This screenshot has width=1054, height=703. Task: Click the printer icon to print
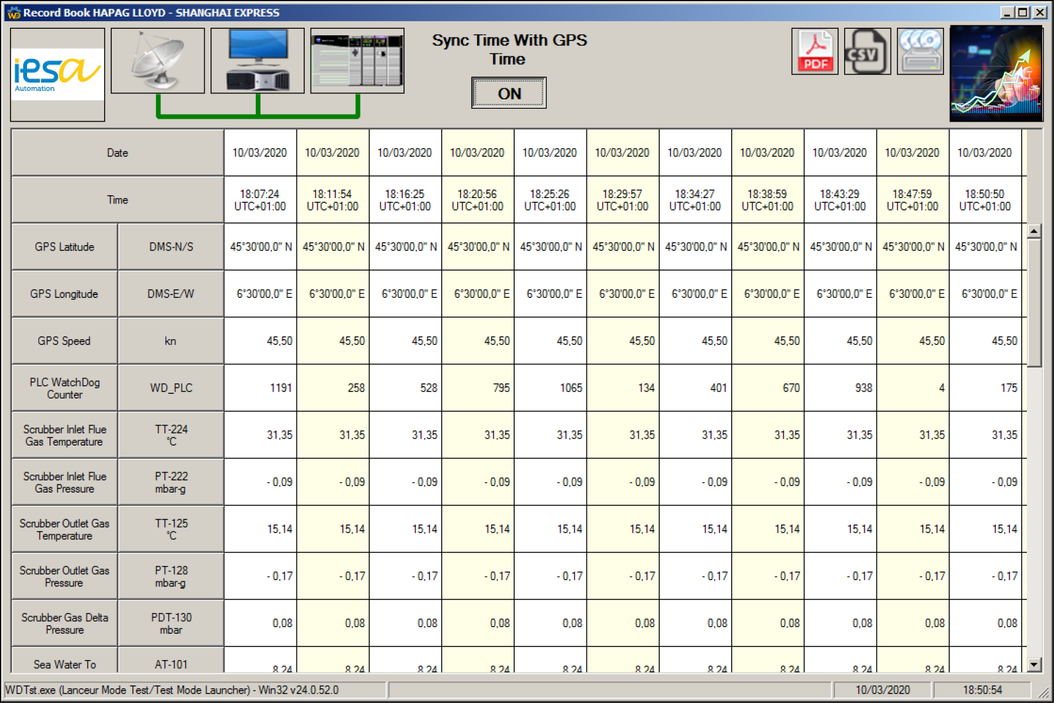coord(920,52)
